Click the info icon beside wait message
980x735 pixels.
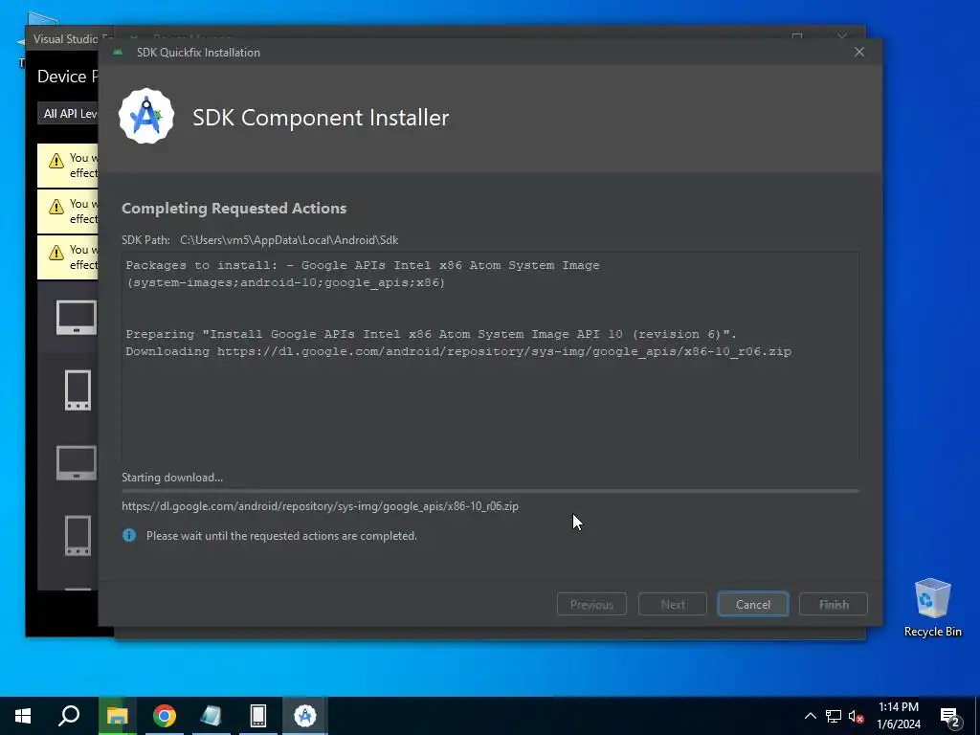tap(129, 535)
